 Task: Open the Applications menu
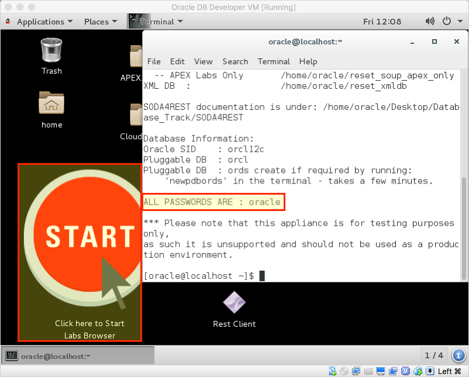(x=44, y=22)
